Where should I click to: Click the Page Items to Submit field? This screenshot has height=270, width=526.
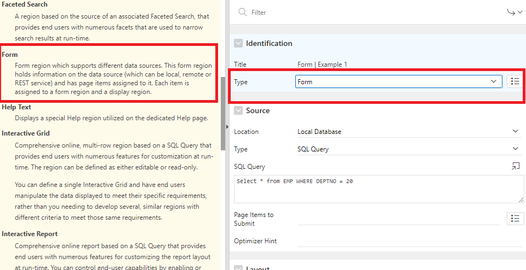398,219
